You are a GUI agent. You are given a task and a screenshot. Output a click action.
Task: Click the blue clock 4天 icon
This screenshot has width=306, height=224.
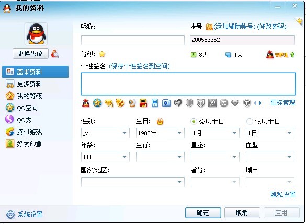click(x=228, y=55)
